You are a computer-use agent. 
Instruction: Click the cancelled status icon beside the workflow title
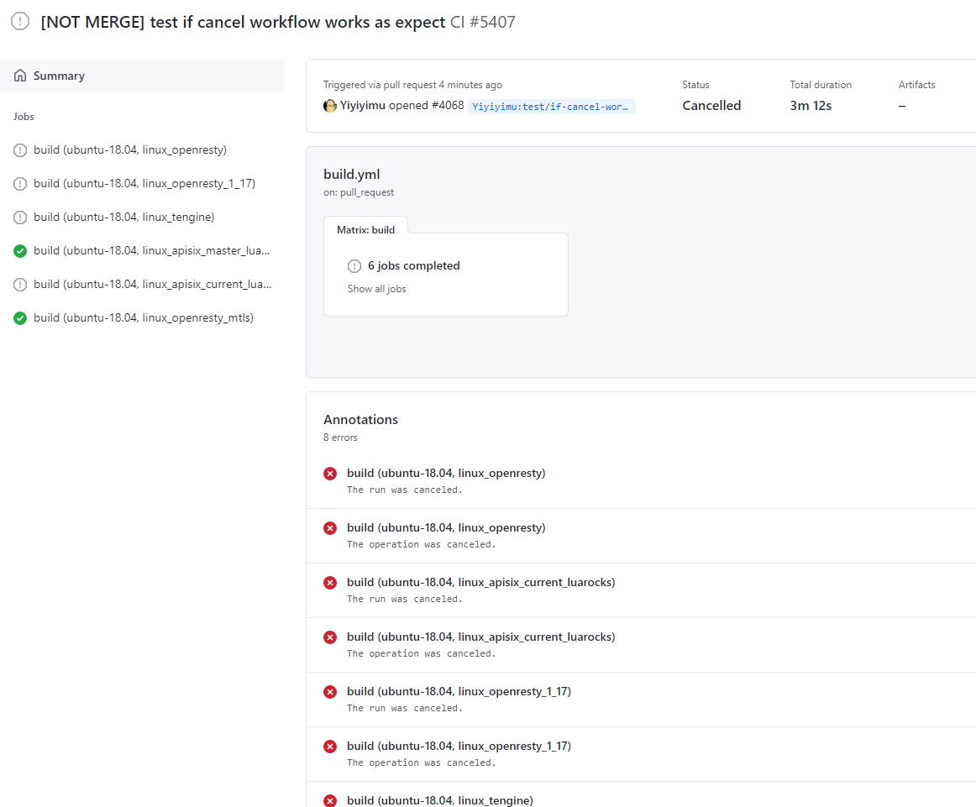[x=20, y=21]
